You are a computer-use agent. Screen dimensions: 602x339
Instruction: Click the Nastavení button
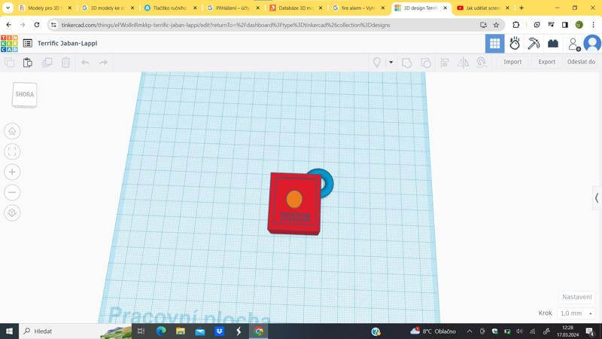click(x=576, y=297)
